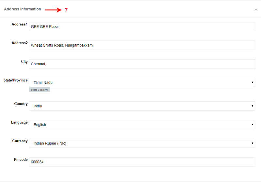Click the Language label
261x182 pixels.
[19, 122]
